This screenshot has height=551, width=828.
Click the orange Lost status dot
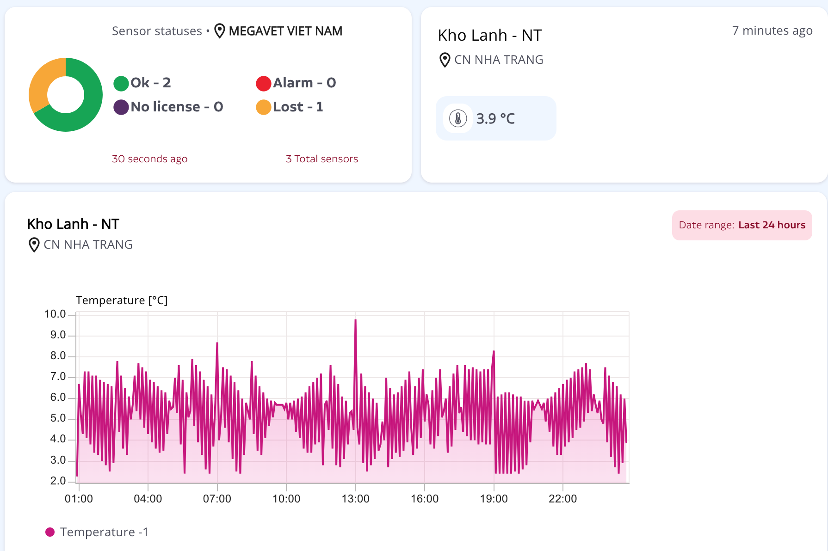[x=264, y=107]
